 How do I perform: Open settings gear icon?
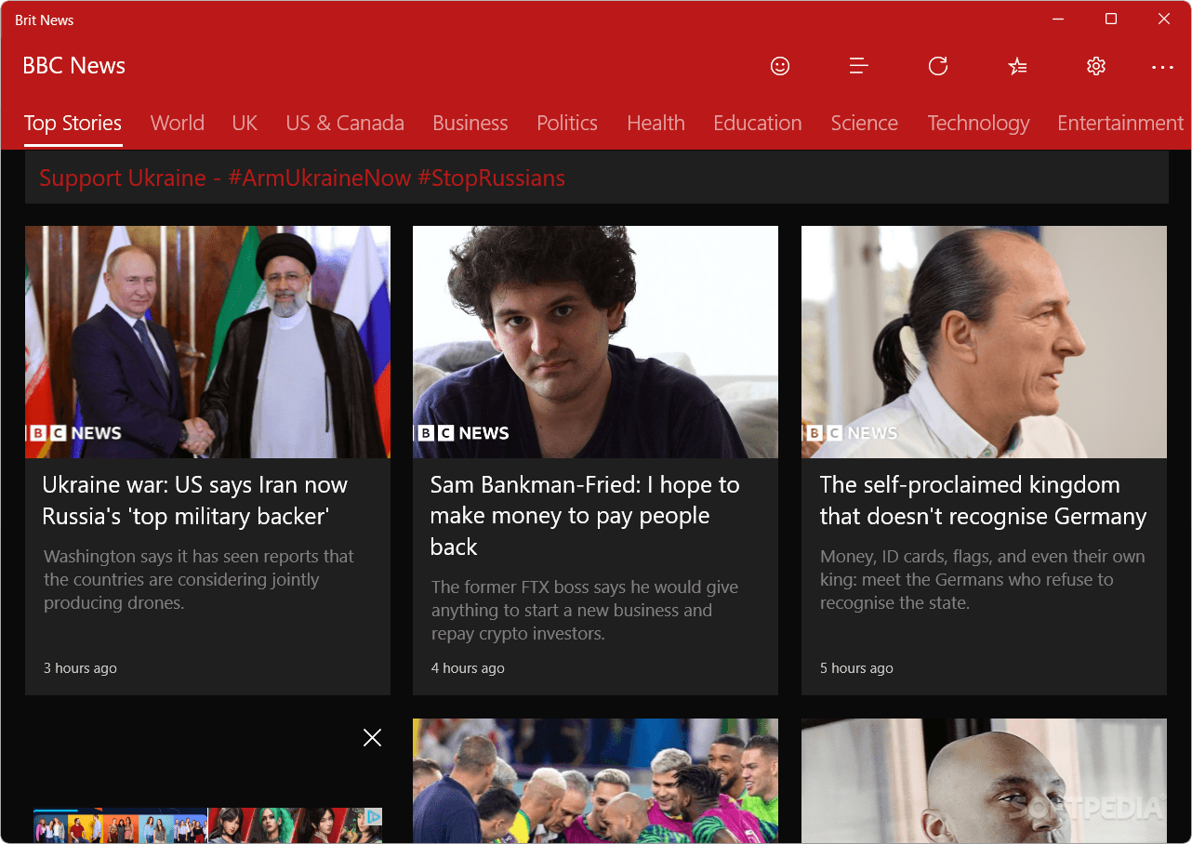(1096, 66)
